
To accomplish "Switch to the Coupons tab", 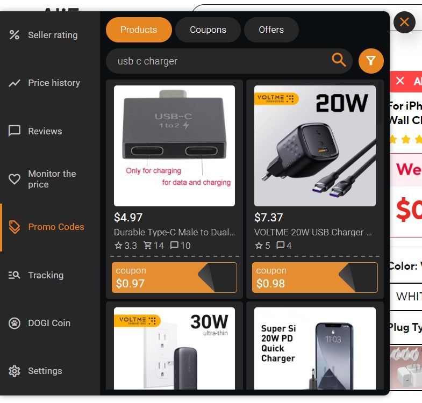I will 208,30.
